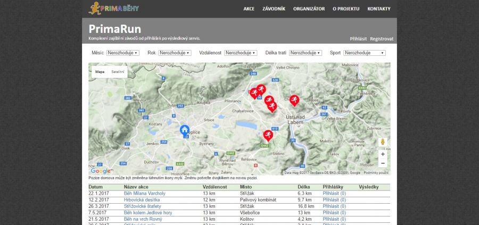Click Přihlásit (0) for Střížovické štafety

coord(334,206)
